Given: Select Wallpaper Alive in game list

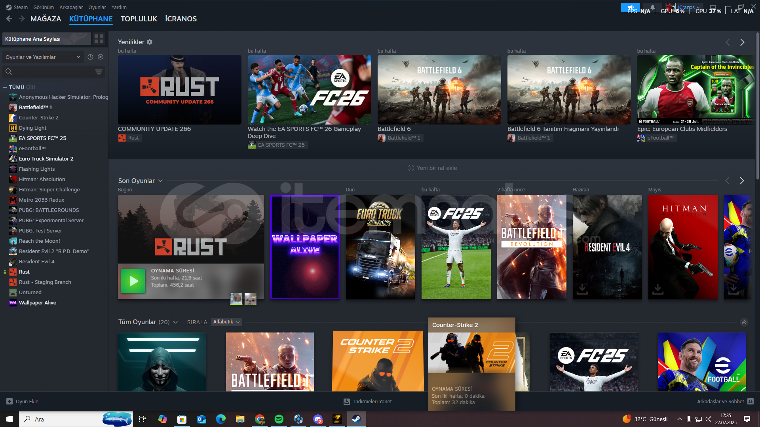Looking at the screenshot, I should coord(38,302).
